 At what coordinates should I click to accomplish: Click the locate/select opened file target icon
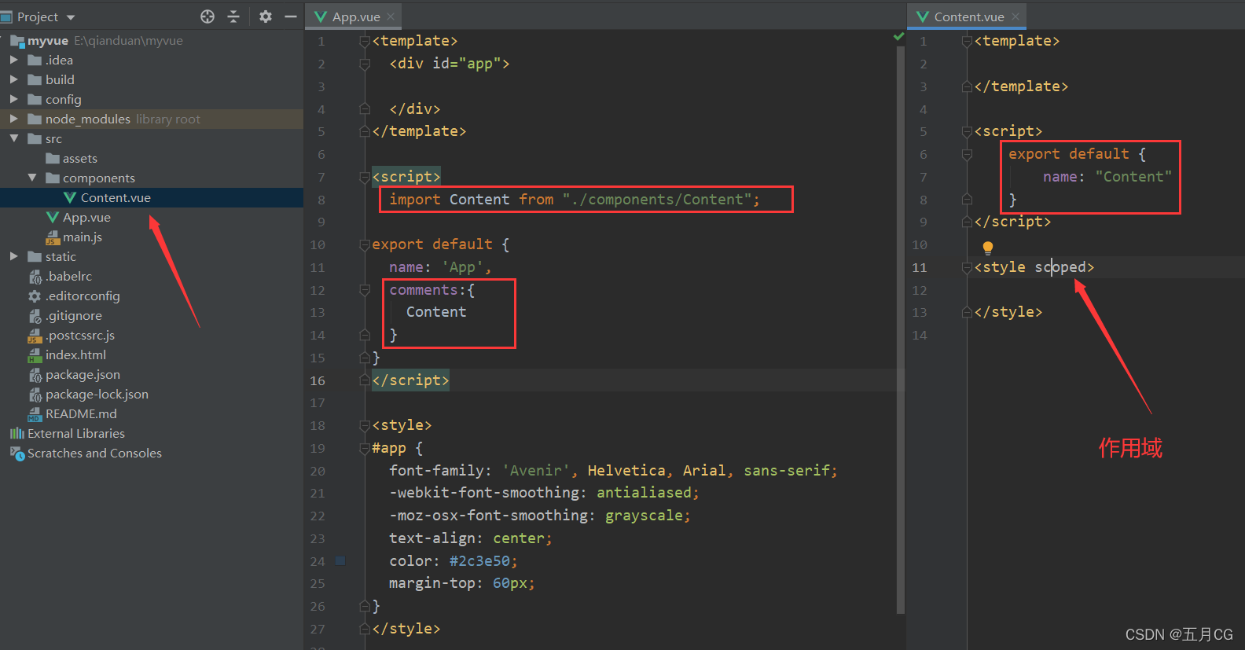click(207, 17)
